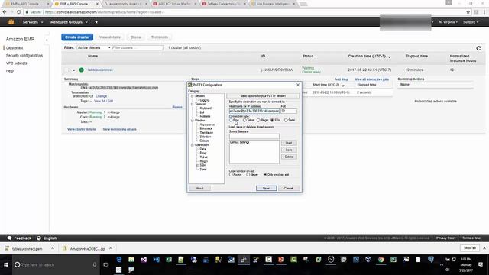Screen dimensions: 489x275
Task: Open Security configurations in the EMR sidebar
Action: coord(24,56)
